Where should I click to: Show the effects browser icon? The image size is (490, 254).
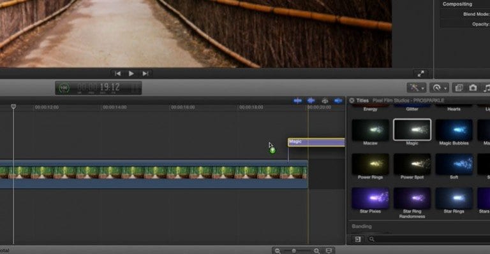click(459, 88)
